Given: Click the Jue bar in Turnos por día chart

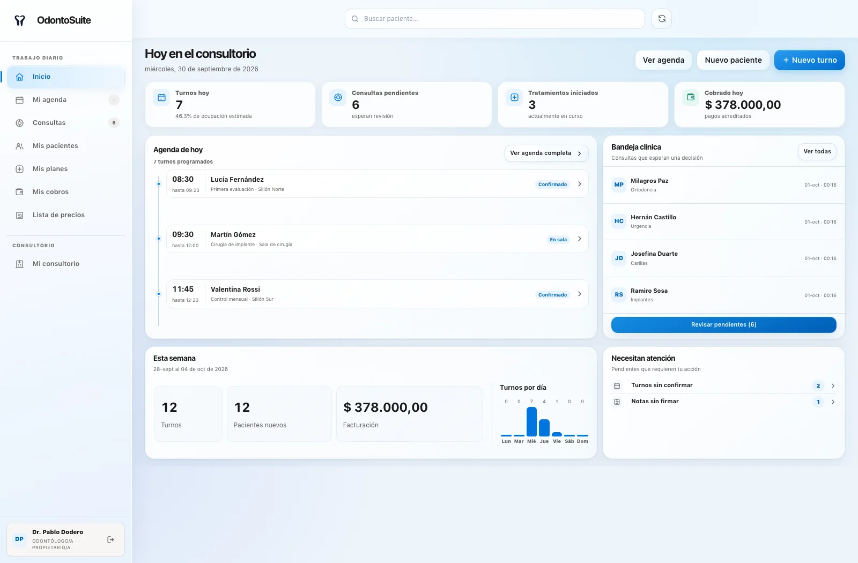Looking at the screenshot, I should pyautogui.click(x=544, y=428).
